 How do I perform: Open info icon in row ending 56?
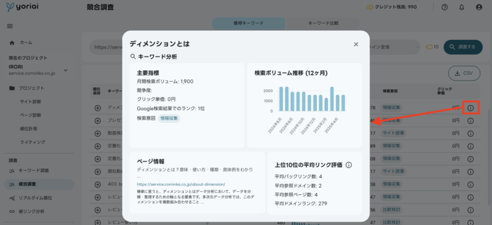click(470, 210)
